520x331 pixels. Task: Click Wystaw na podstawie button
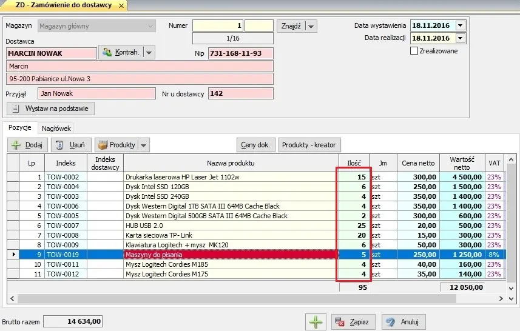(x=50, y=109)
